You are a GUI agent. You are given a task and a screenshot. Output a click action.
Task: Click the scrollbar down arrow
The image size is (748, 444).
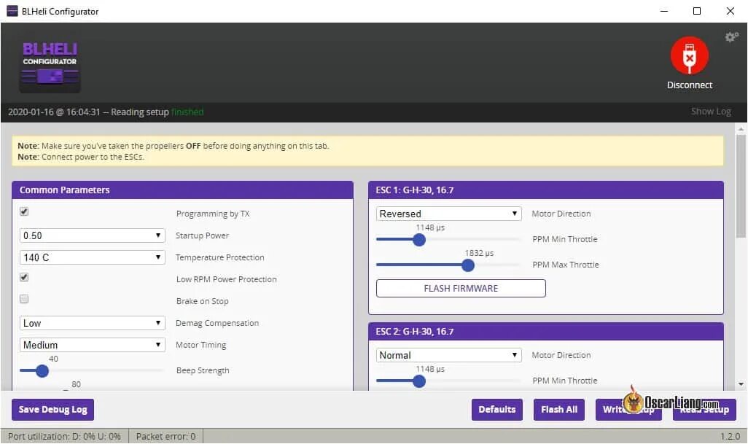coord(741,384)
